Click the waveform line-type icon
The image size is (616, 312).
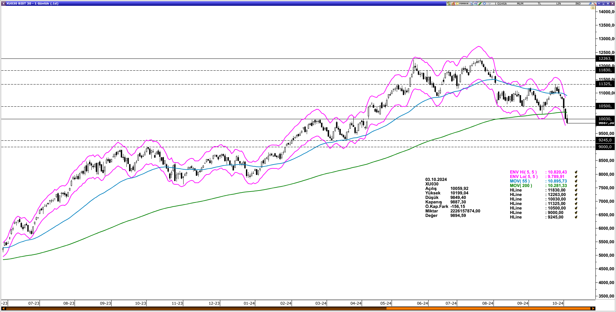(x=489, y=4)
